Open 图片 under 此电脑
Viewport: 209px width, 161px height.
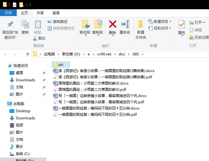point(16,132)
